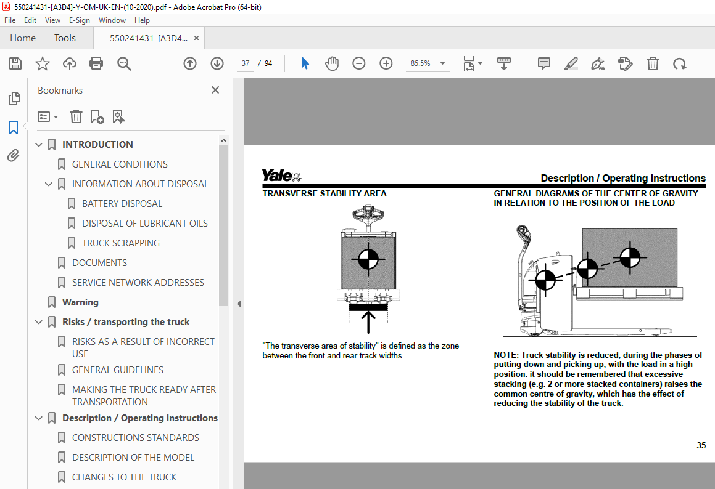Select the Warning bookmark
Image resolution: width=715 pixels, height=489 pixels.
pyautogui.click(x=80, y=302)
